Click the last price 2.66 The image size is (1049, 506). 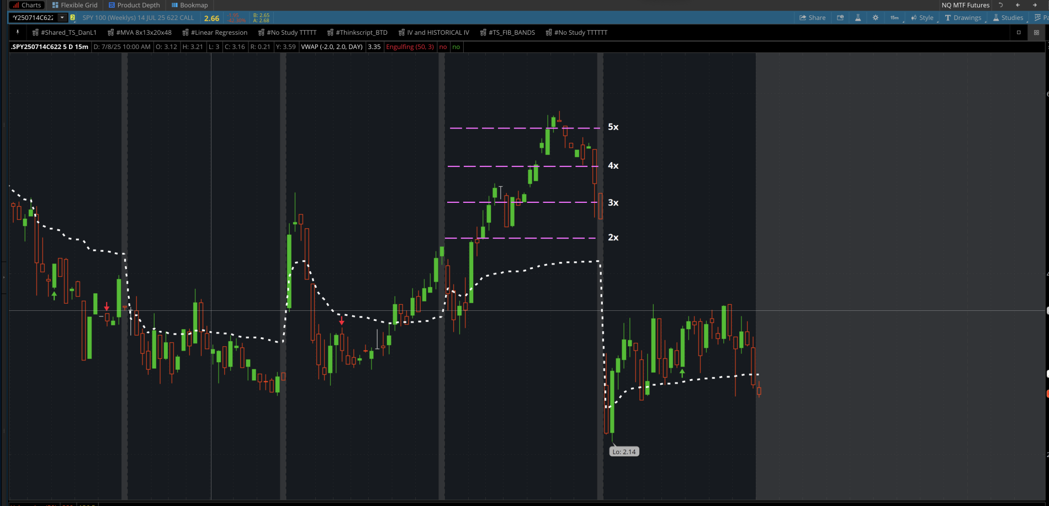pyautogui.click(x=211, y=18)
